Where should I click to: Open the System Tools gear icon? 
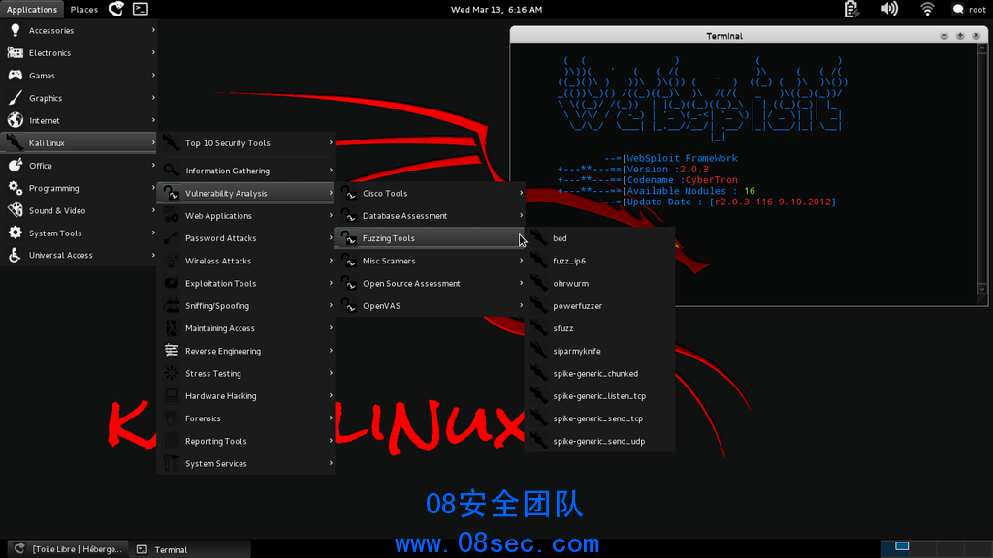[16, 232]
